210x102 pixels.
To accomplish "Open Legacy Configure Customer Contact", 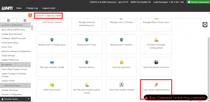I will point(14,75).
